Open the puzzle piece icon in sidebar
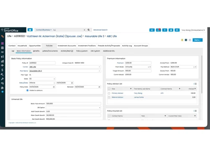Image resolution: width=210 pixels, height=157 pixels. click(3, 88)
